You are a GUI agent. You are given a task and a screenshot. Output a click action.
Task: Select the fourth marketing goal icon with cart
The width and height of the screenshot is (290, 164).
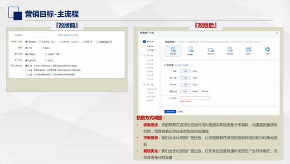230,51
